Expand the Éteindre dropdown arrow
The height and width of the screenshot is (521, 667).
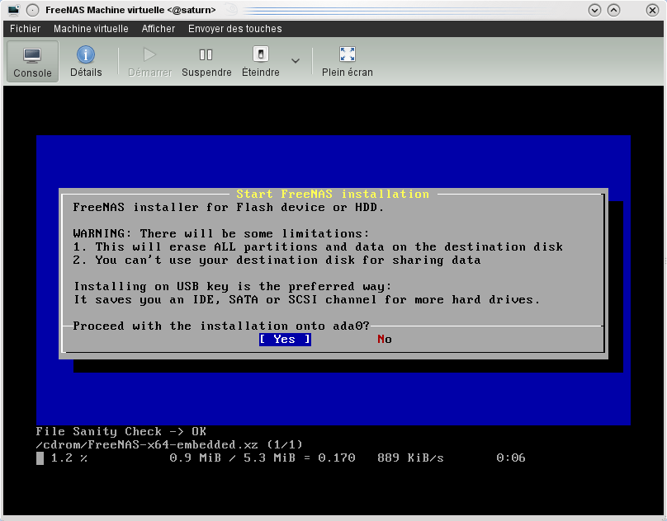[296, 61]
